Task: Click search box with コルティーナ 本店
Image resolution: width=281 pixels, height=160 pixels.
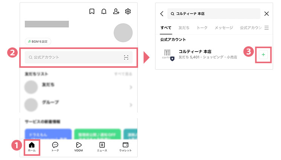Action: (x=214, y=14)
